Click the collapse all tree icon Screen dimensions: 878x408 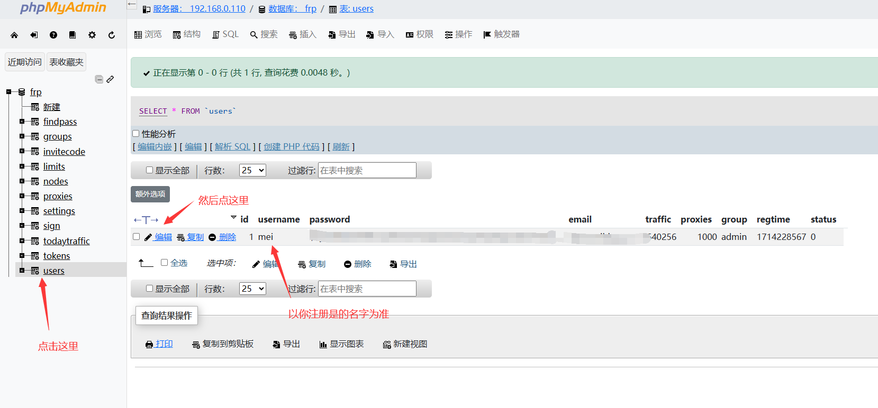pos(99,79)
